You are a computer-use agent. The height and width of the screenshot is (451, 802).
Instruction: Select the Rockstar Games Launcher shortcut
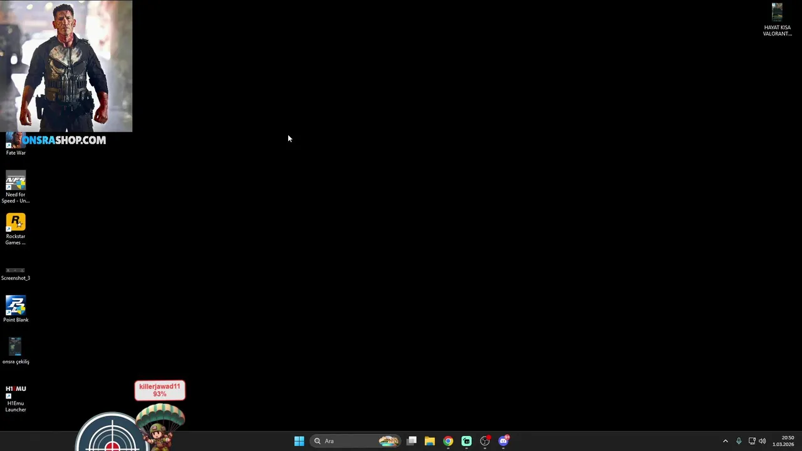click(x=16, y=230)
